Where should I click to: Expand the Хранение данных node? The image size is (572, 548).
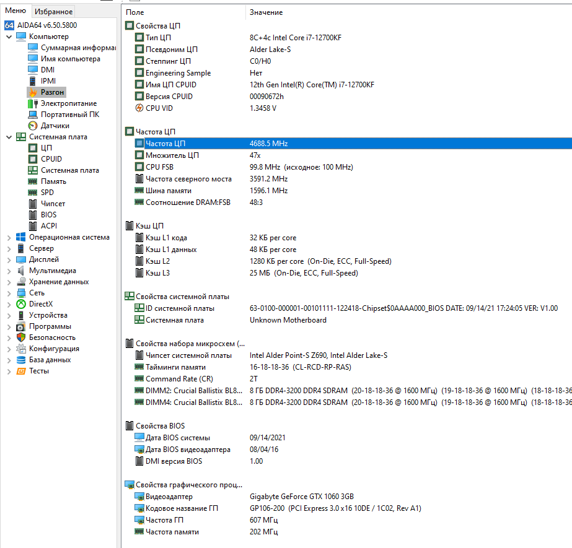[x=9, y=282]
